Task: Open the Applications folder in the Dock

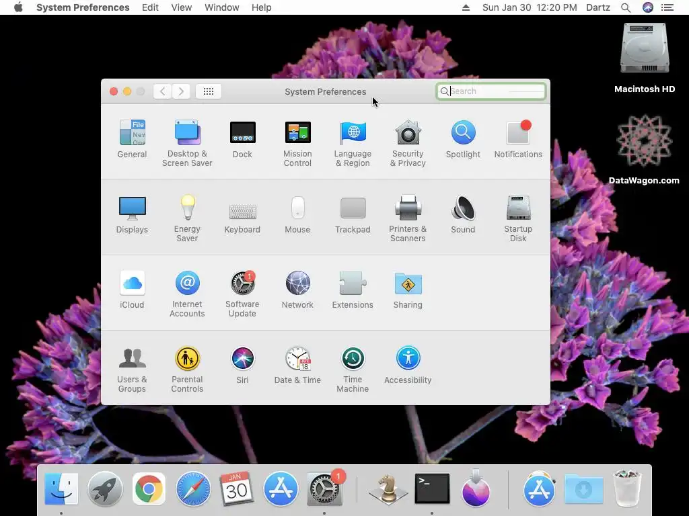Action: 539,489
